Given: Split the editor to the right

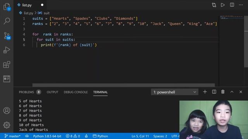Looking at the screenshot, I should tap(232, 5).
